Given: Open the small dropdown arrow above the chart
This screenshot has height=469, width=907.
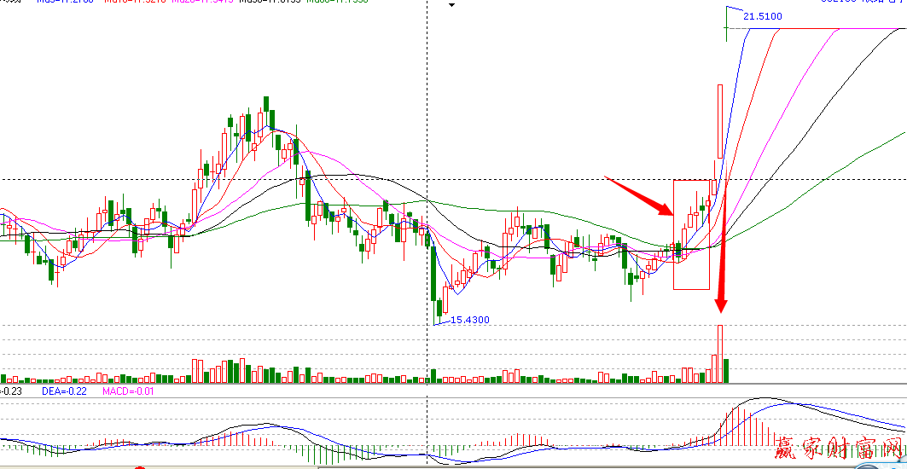Looking at the screenshot, I should click(453, 5).
